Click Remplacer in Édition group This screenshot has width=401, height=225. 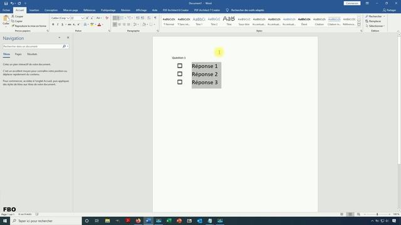[x=373, y=21]
